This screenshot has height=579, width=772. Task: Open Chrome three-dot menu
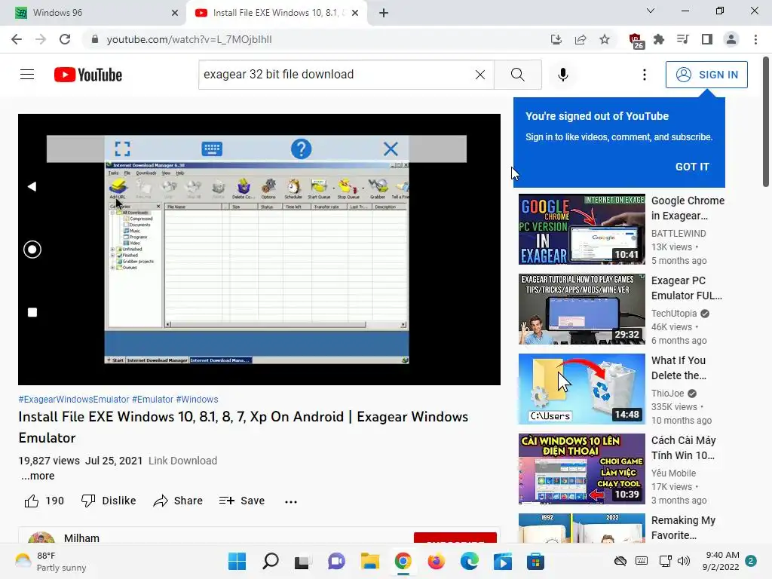point(755,39)
